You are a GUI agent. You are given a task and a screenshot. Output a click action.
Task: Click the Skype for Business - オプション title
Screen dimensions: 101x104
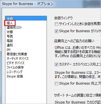28,4
